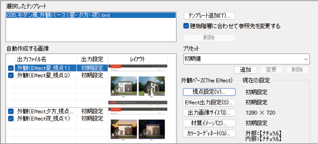Click 初期設定 cell for 外観(Effect夜_視点1)
318x144 pixels.
tap(92, 118)
